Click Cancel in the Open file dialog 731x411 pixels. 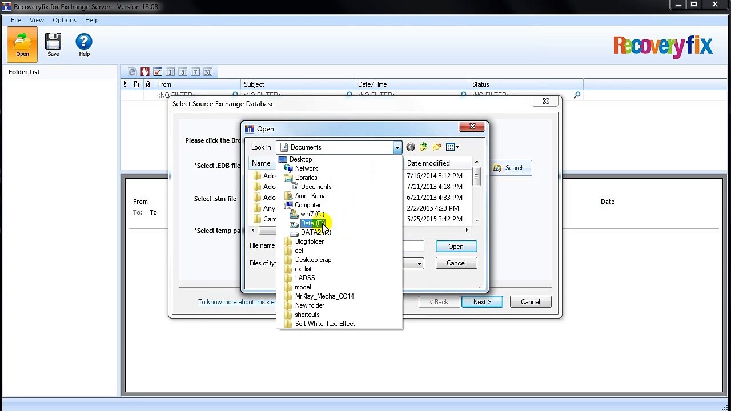coord(456,263)
